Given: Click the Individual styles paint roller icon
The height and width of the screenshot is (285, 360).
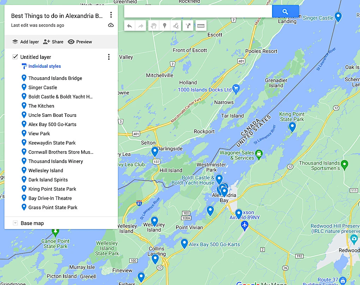Looking at the screenshot, I should coord(24,66).
